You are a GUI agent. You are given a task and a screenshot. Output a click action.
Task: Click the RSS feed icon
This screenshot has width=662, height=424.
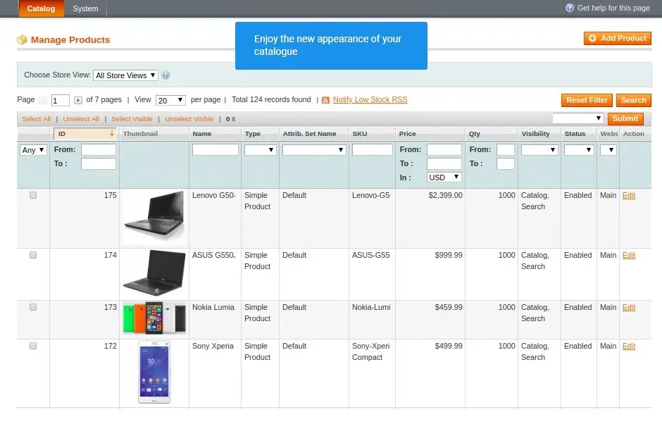(x=325, y=100)
